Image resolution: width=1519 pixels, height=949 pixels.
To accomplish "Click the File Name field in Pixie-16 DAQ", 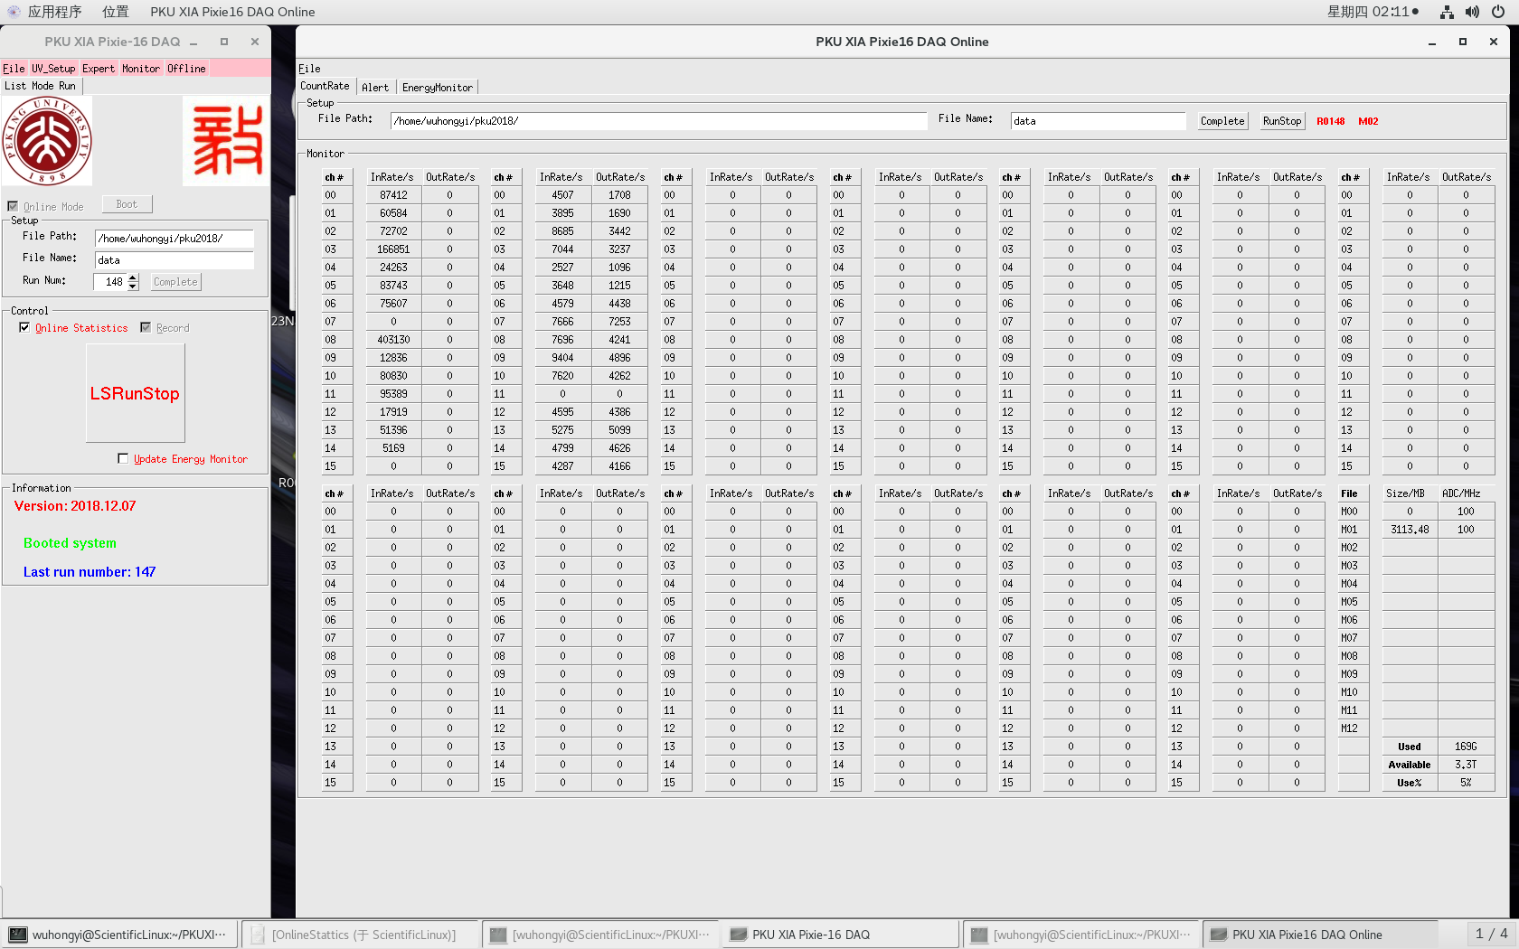I will [x=174, y=260].
